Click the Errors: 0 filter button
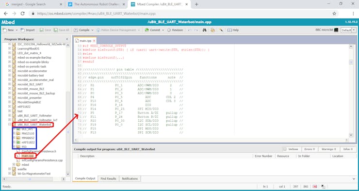 (310, 149)
